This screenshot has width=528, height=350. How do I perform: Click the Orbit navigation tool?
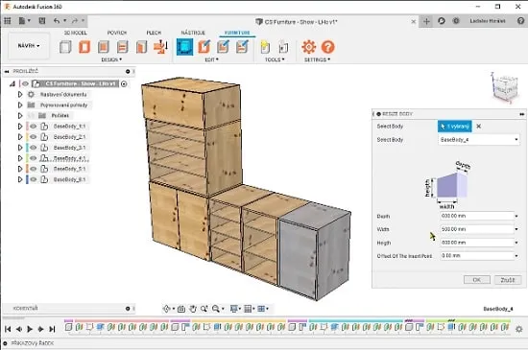(167, 309)
